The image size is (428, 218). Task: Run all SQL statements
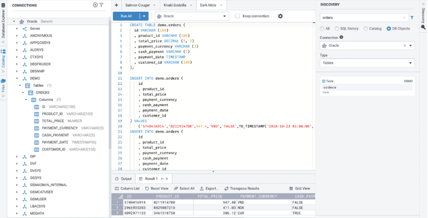pos(126,16)
